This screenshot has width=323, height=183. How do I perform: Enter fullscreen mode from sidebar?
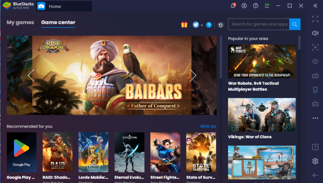315,19
